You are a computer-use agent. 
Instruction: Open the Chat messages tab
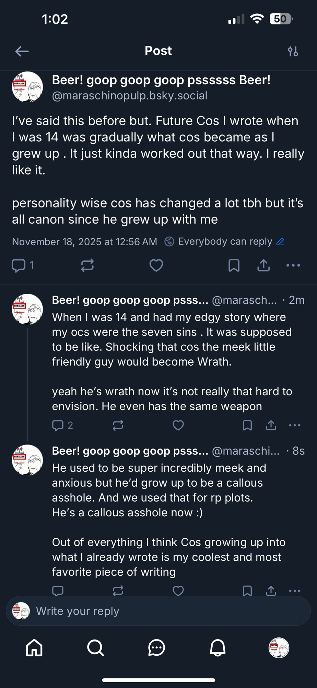156,648
